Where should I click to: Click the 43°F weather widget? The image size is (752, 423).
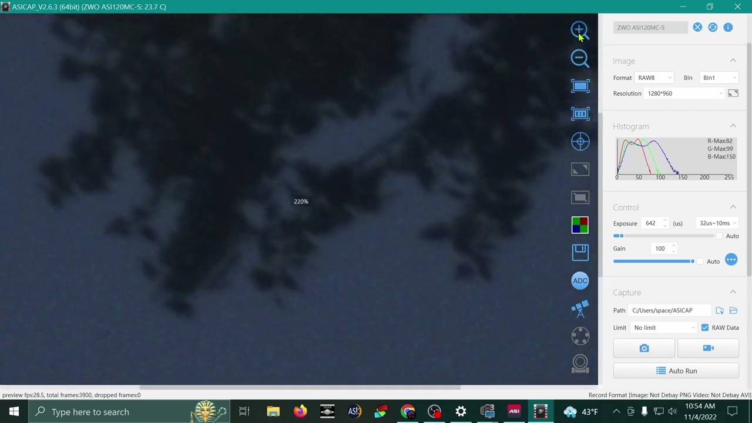click(580, 412)
